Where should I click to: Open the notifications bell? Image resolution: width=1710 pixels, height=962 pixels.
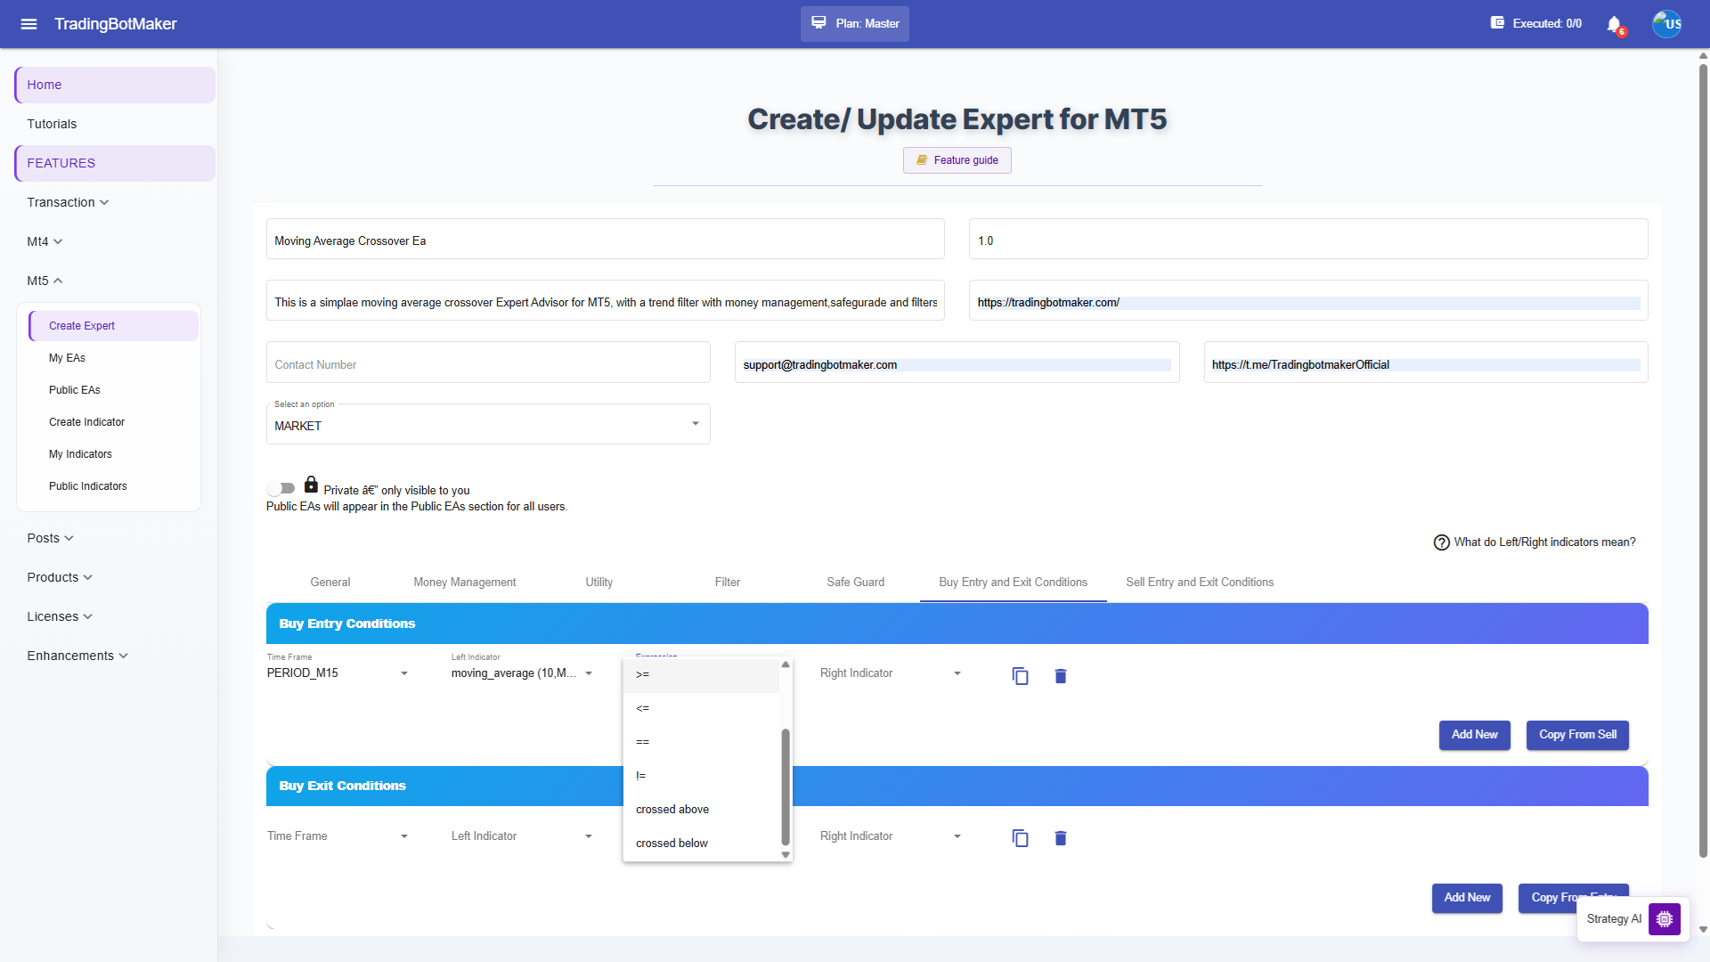click(x=1614, y=24)
